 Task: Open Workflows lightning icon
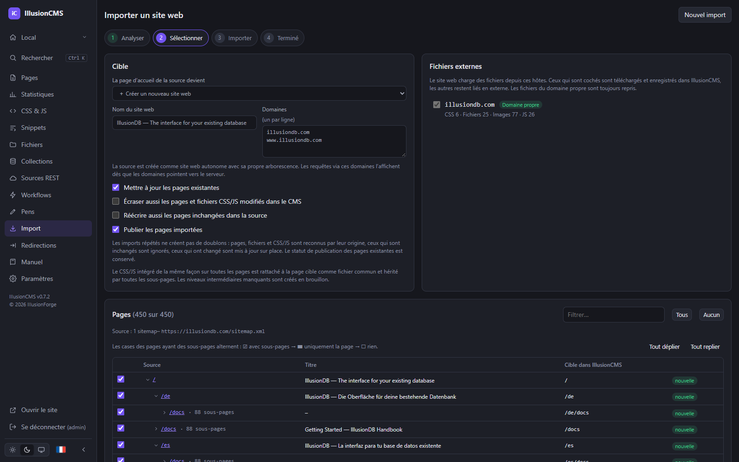(x=13, y=195)
